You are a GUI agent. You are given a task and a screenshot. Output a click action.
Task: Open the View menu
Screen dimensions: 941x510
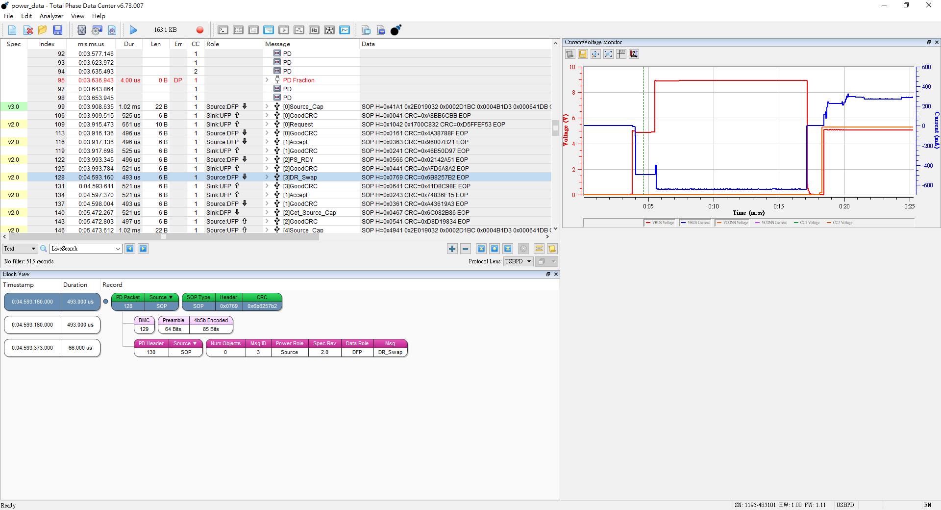77,16
